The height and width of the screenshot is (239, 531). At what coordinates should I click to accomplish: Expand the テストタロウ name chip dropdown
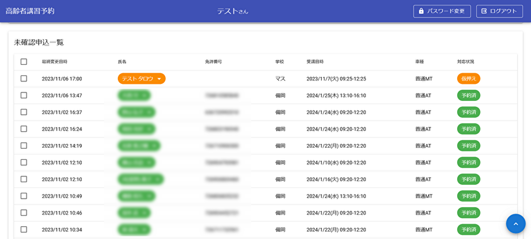pos(159,79)
